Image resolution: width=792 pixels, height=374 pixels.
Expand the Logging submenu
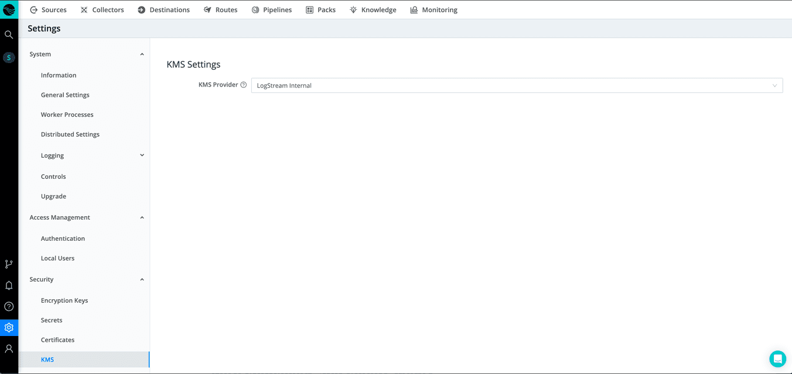tap(142, 155)
